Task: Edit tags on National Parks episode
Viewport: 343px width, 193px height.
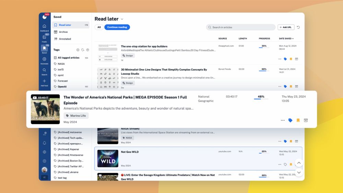Action: [290, 120]
